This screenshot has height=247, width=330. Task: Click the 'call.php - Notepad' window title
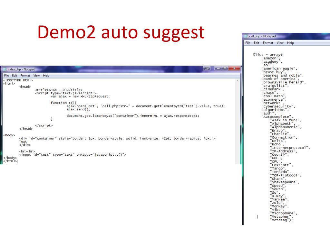pos(262,36)
